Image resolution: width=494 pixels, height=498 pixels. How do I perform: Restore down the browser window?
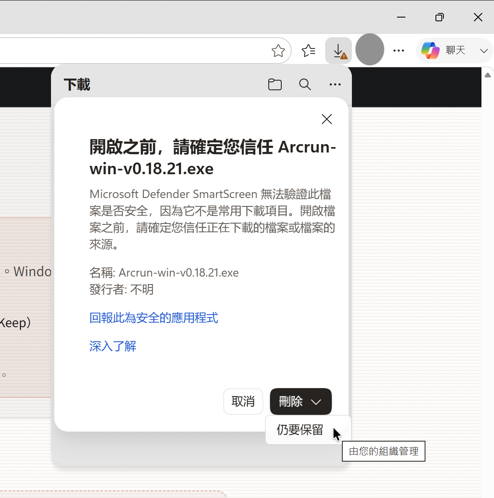(x=439, y=17)
